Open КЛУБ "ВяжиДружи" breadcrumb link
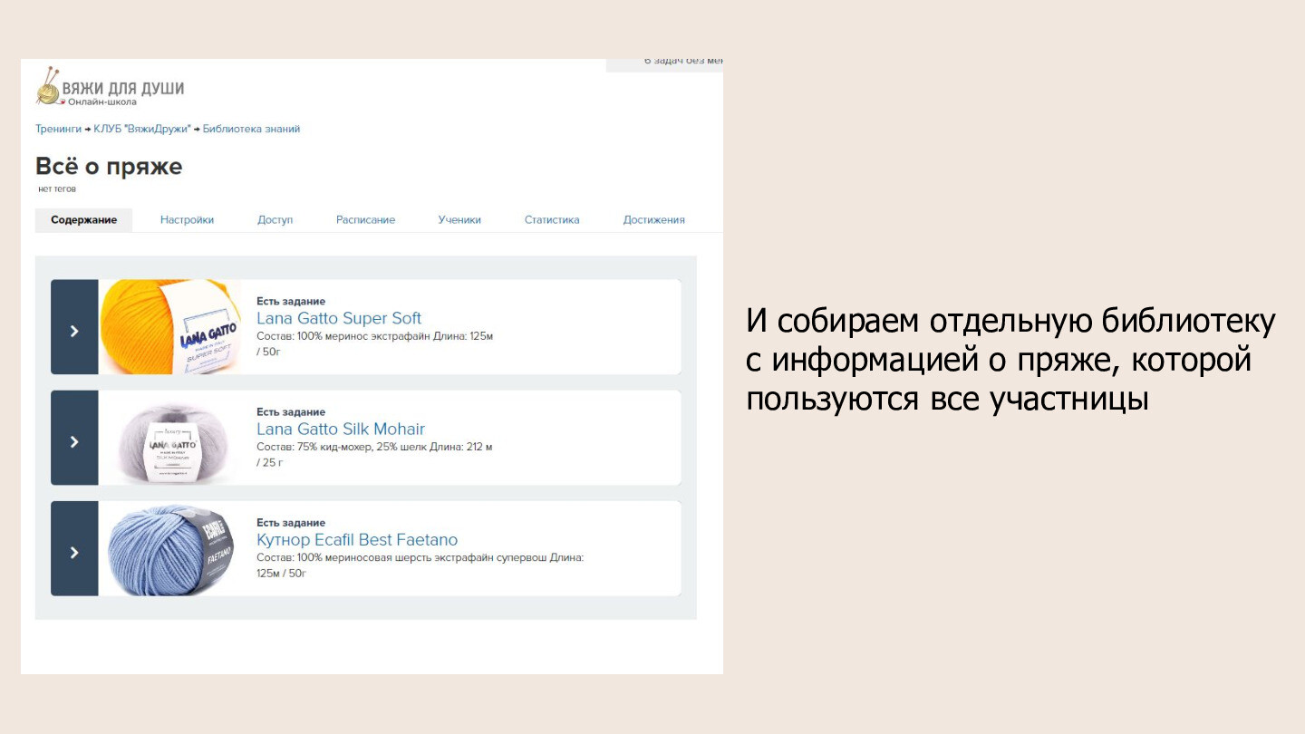The image size is (1305, 734). click(x=142, y=130)
